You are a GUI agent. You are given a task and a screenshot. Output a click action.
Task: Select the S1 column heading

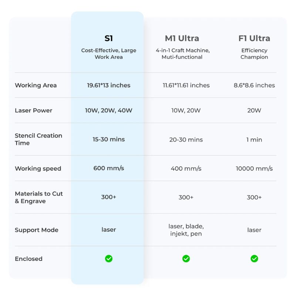coord(109,38)
